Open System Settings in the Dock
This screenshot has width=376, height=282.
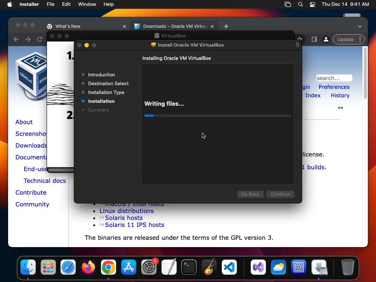click(149, 267)
